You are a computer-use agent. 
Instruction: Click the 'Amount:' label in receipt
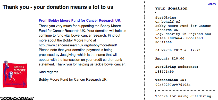pyautogui.click(x=162, y=59)
